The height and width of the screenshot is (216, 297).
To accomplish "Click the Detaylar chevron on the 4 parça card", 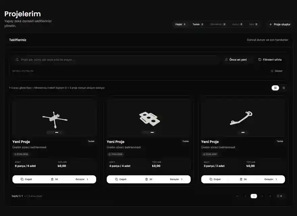I will point(182,179).
